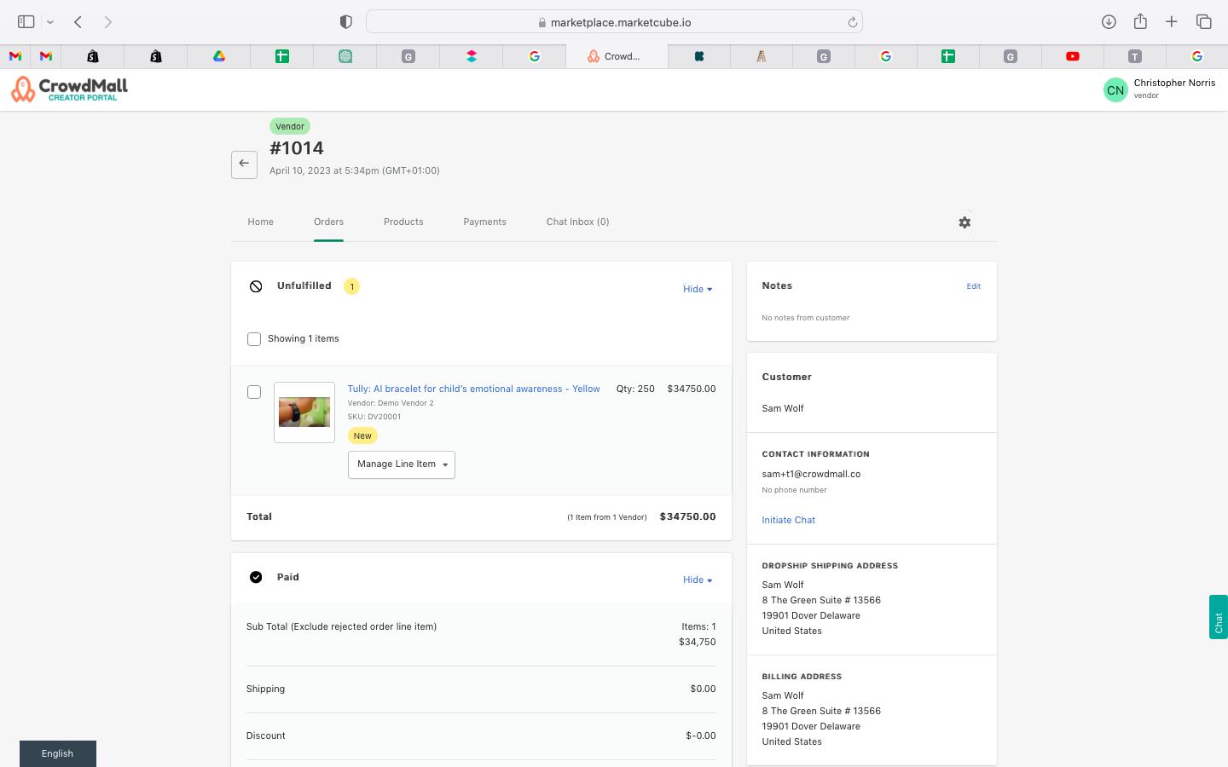The image size is (1228, 767).
Task: Switch to the YouTube tab
Action: pyautogui.click(x=1073, y=56)
